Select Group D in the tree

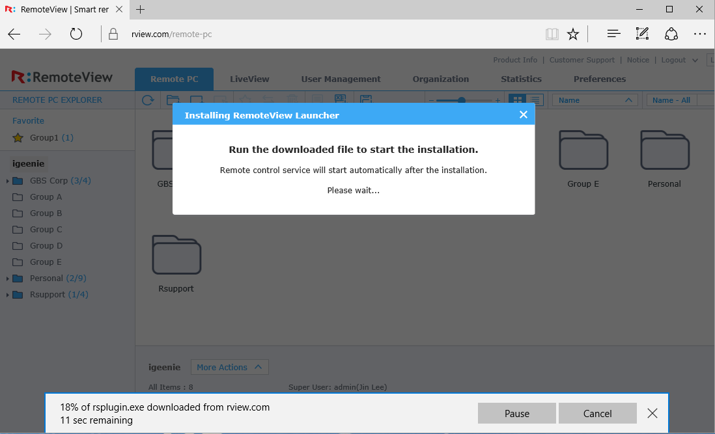46,246
